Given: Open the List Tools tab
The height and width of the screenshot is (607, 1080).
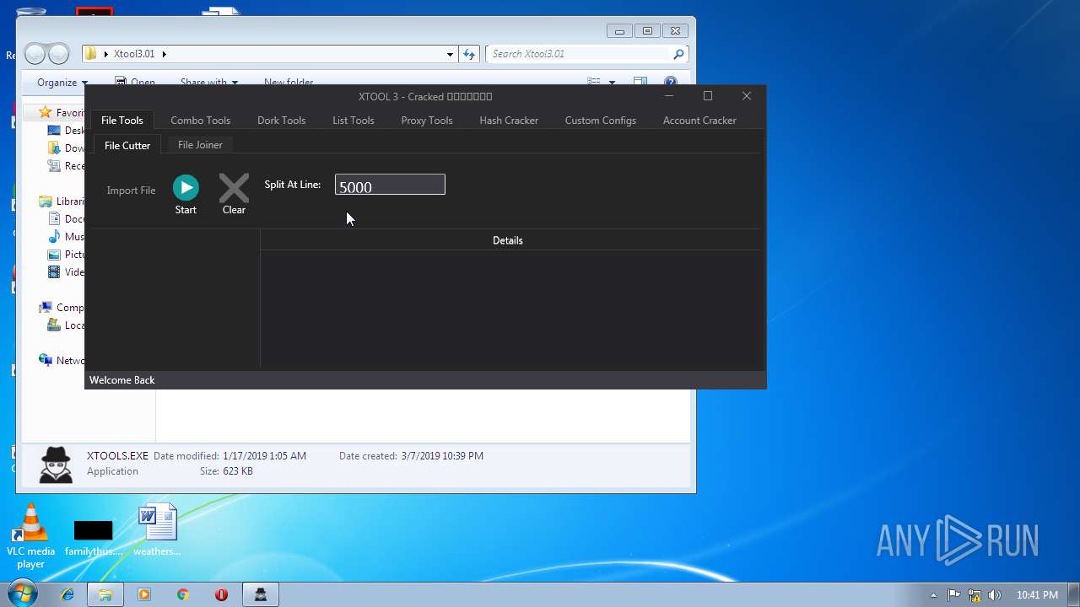Looking at the screenshot, I should tap(353, 121).
